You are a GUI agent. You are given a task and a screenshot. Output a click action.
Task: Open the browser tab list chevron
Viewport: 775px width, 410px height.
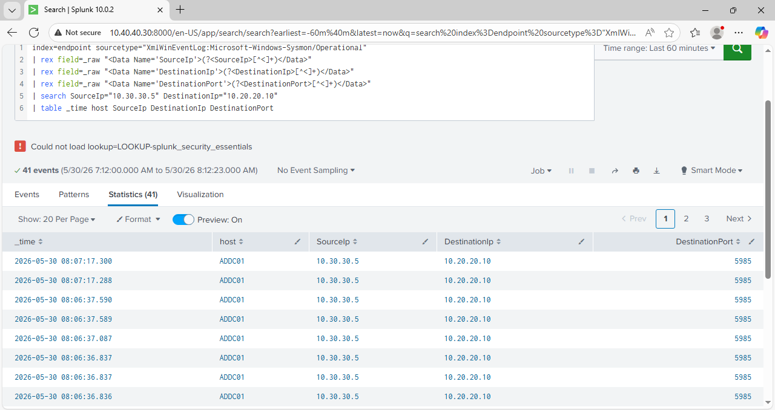(12, 10)
